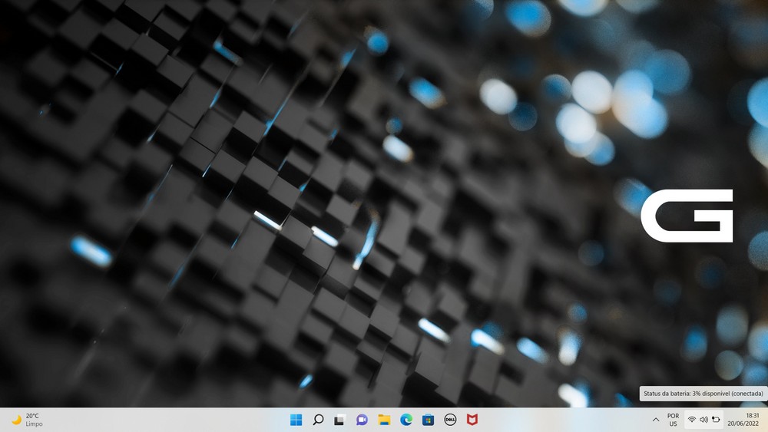Click the volume speaker tray icon
This screenshot has width=768, height=432.
point(703,420)
